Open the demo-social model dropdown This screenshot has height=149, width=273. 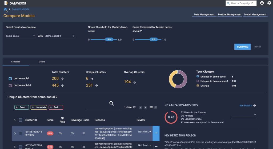click(21, 36)
